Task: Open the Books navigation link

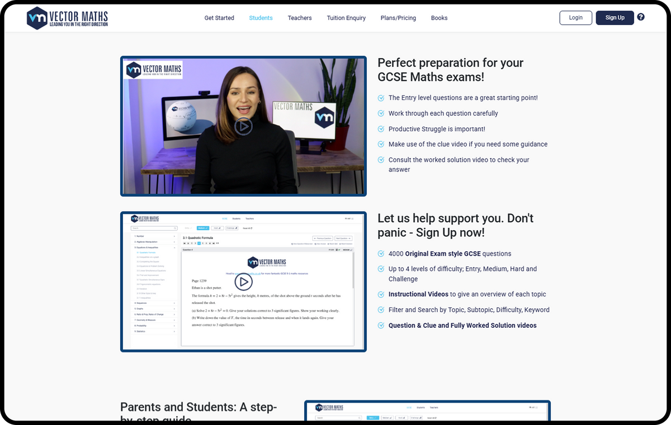Action: tap(439, 18)
